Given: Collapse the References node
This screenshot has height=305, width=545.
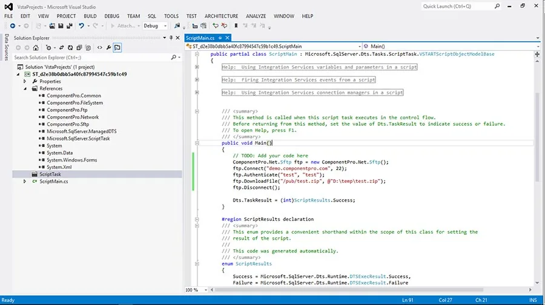Looking at the screenshot, I should (x=25, y=88).
